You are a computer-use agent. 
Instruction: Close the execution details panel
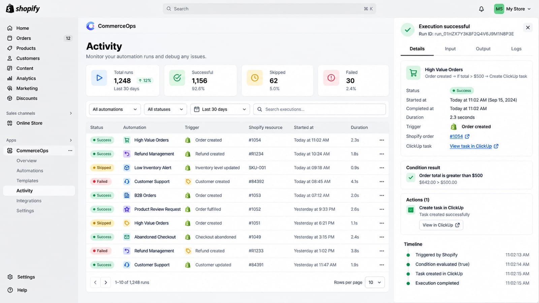(x=528, y=28)
